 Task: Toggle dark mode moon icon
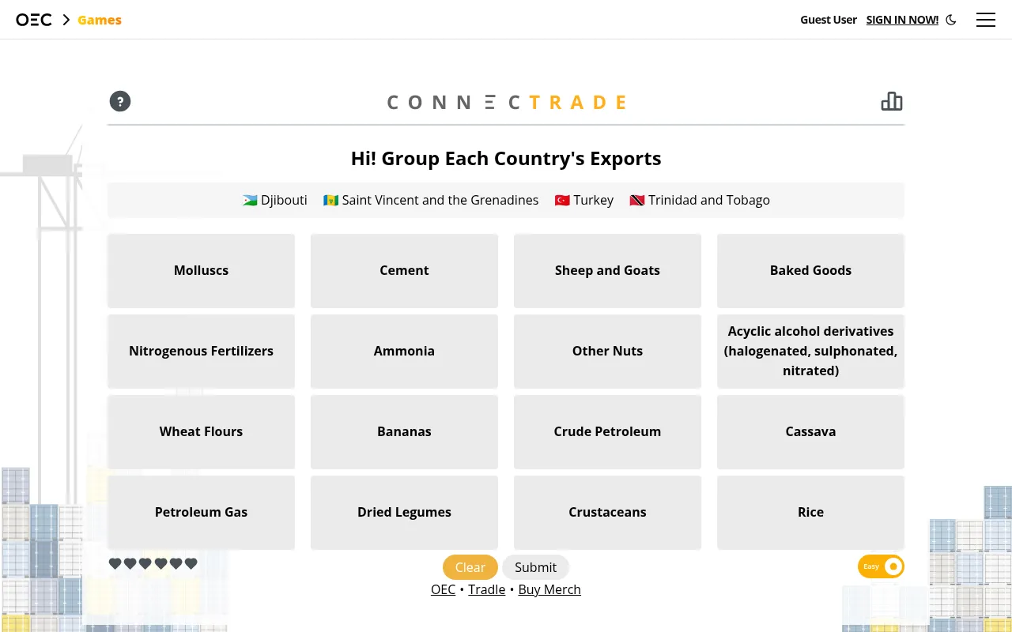951,20
